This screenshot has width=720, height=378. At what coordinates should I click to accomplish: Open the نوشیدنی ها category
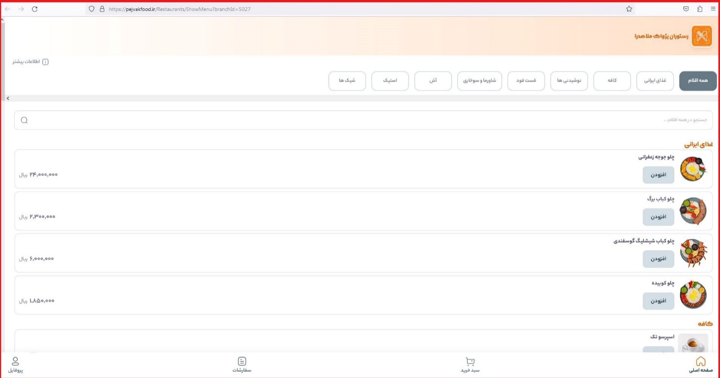[x=569, y=81]
